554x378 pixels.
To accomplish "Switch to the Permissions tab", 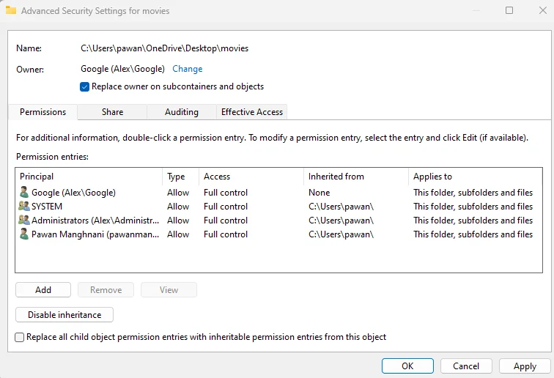I will (x=43, y=112).
